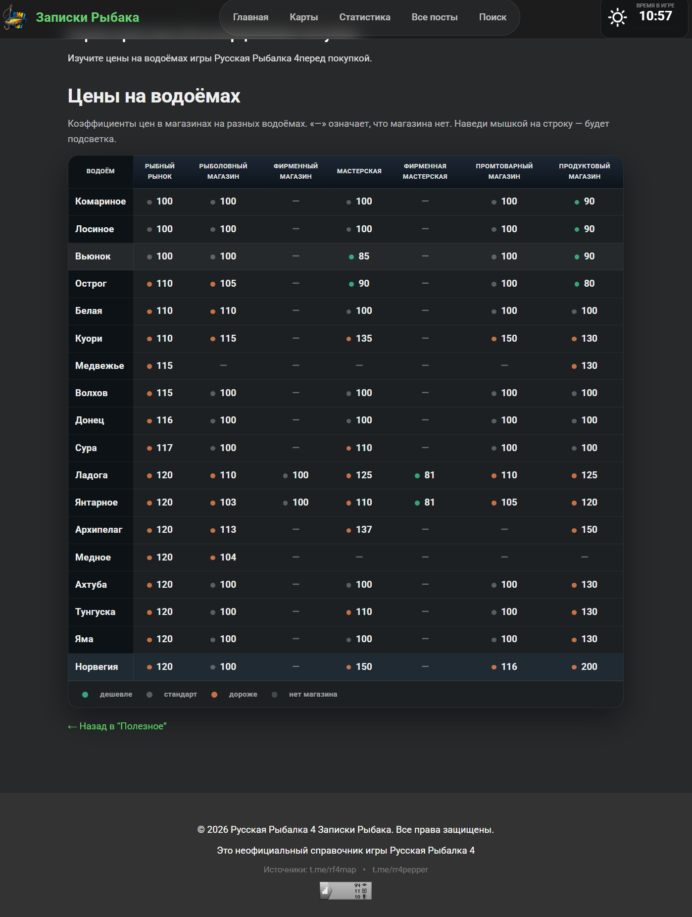This screenshot has width=692, height=917.
Task: Open the t.me/rr4pepper source link
Action: point(400,870)
